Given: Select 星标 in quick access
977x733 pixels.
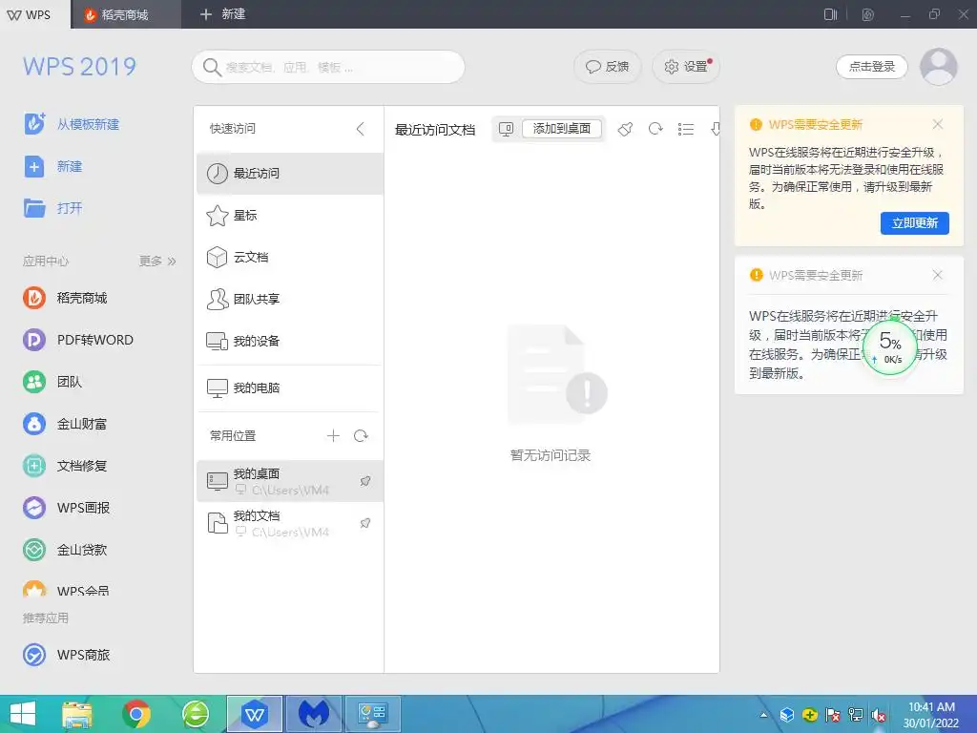Looking at the screenshot, I should click(290, 215).
